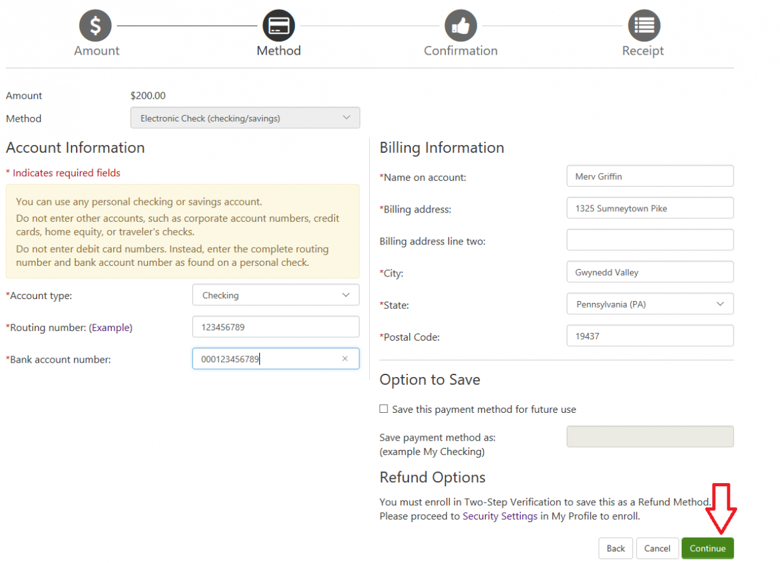Open the State dropdown showing Pennsylvania
This screenshot has width=780, height=563.
[x=650, y=304]
